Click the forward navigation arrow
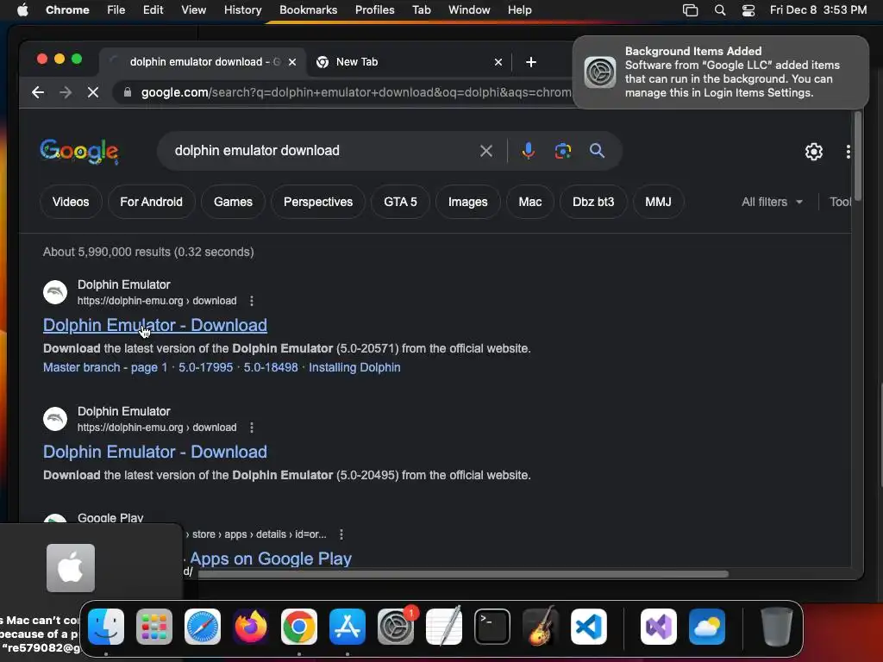 (x=66, y=92)
